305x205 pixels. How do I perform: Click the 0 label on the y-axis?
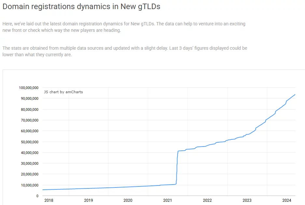tap(37, 196)
